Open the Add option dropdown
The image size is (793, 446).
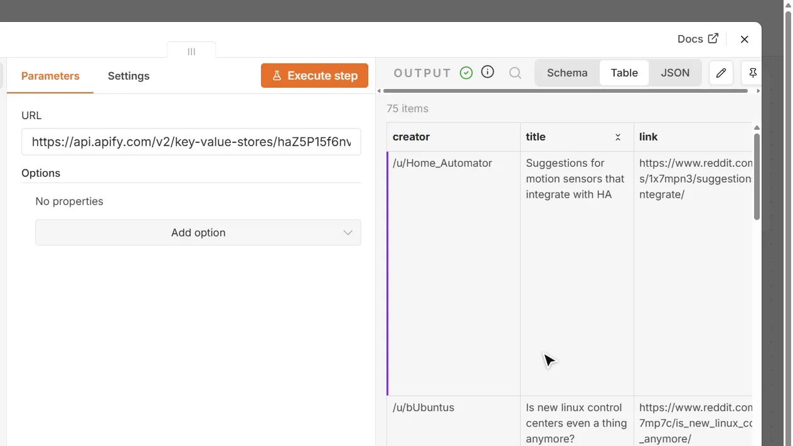point(198,232)
